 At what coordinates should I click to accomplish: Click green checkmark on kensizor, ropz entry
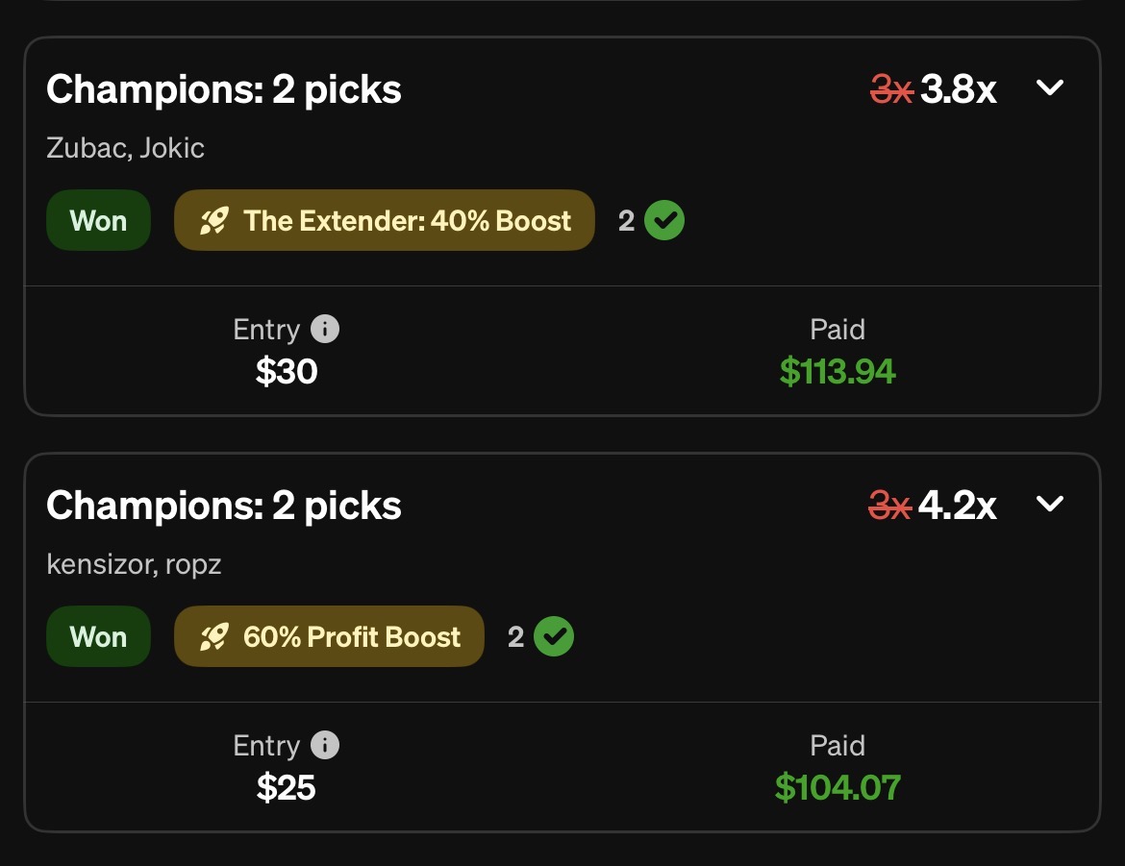pos(554,637)
